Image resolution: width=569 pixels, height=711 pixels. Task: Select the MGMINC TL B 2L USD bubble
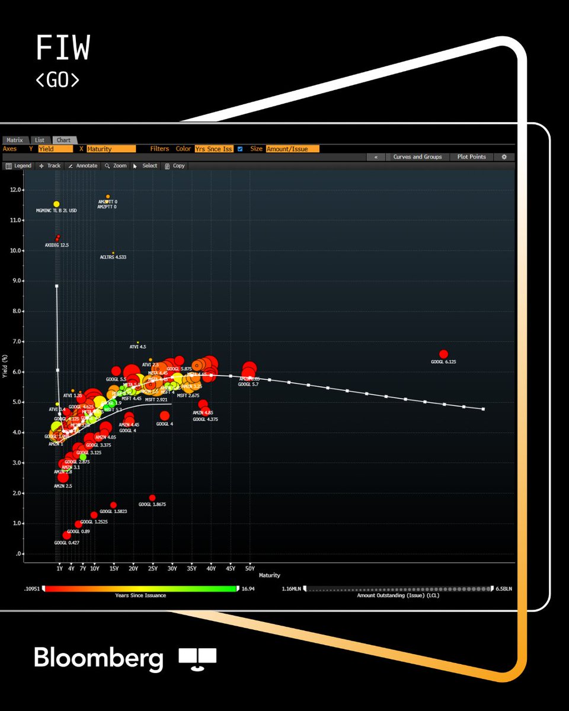click(56, 204)
